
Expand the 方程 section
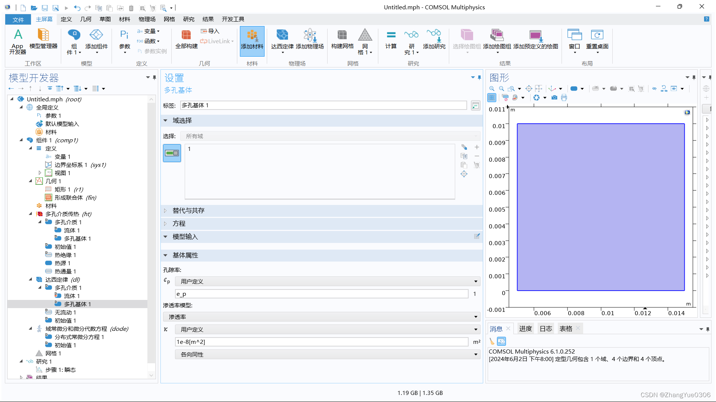pyautogui.click(x=165, y=224)
